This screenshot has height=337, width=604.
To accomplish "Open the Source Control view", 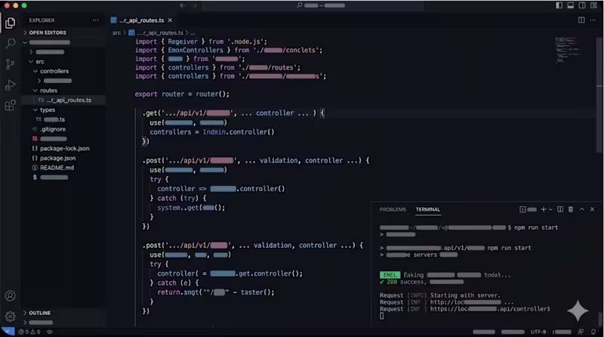I will pyautogui.click(x=11, y=64).
